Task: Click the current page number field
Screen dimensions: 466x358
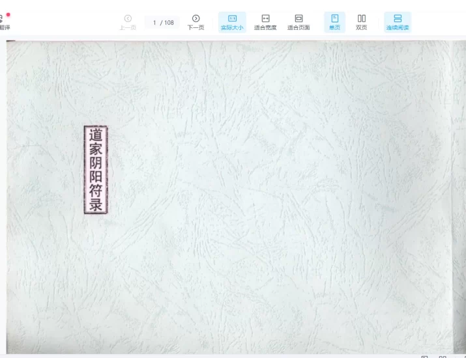Action: coord(154,23)
